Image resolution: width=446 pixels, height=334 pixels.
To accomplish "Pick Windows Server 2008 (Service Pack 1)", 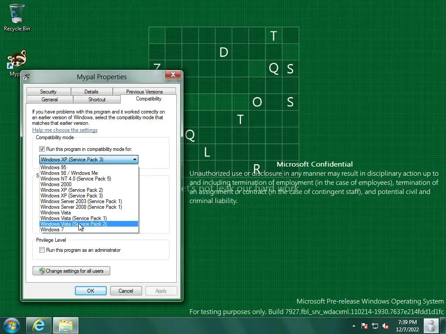I will (x=89, y=207).
